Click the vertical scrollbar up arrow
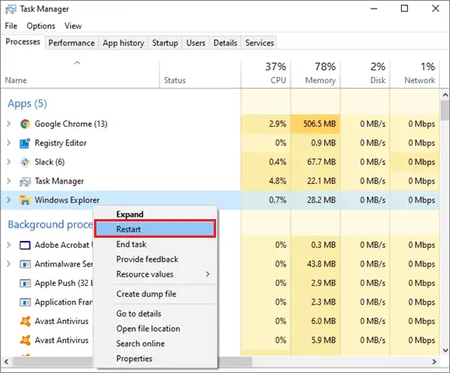Screen dimensions: 450x373 (x=445, y=94)
